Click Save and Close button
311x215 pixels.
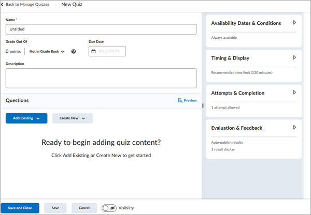pos(20,208)
